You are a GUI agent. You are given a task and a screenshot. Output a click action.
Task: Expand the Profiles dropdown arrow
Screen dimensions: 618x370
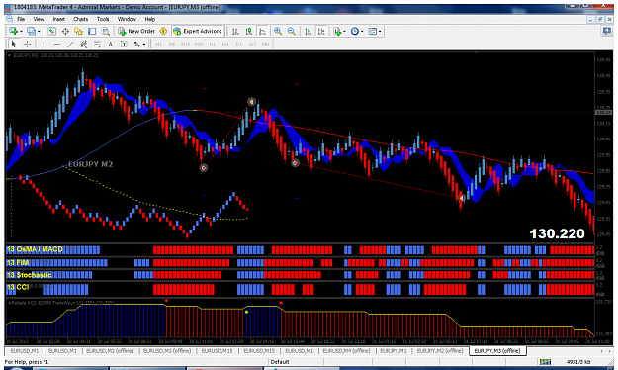(39, 31)
